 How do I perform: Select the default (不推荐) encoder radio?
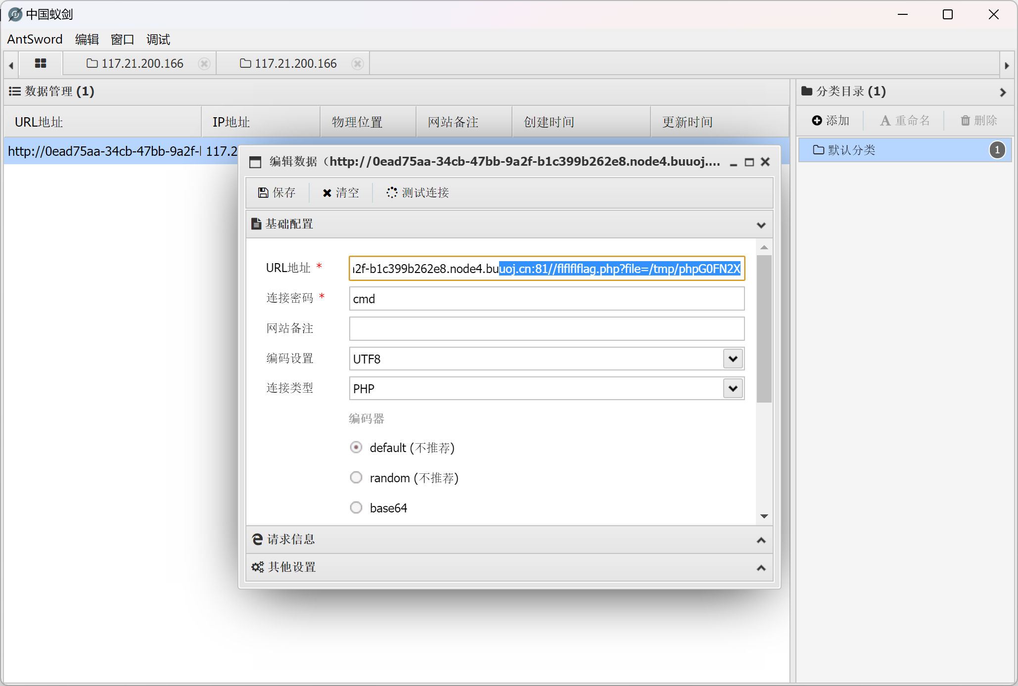tap(356, 448)
